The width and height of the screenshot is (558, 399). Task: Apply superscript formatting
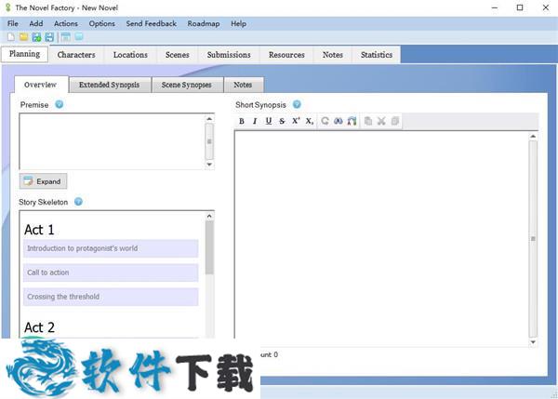point(296,121)
